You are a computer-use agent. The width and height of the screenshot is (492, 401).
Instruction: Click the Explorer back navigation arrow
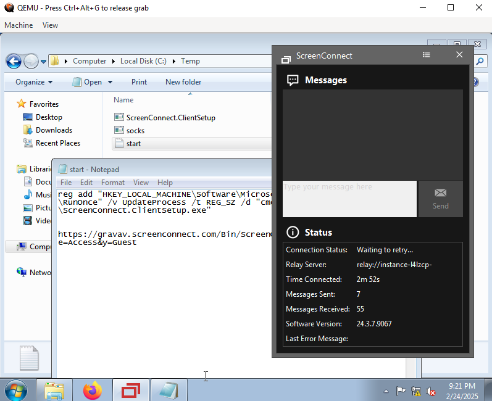pos(14,61)
